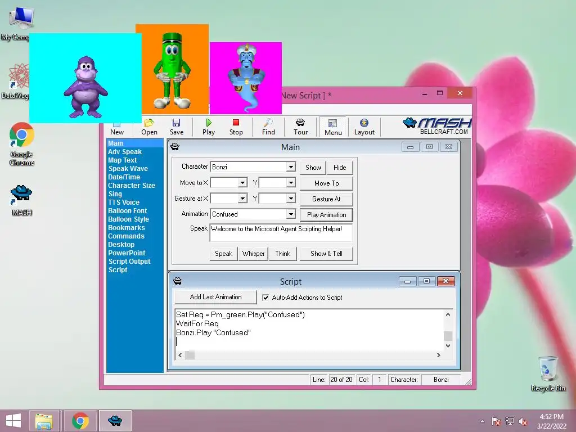Click the script editor text area
Screen dimensions: 576x432
pos(309,330)
